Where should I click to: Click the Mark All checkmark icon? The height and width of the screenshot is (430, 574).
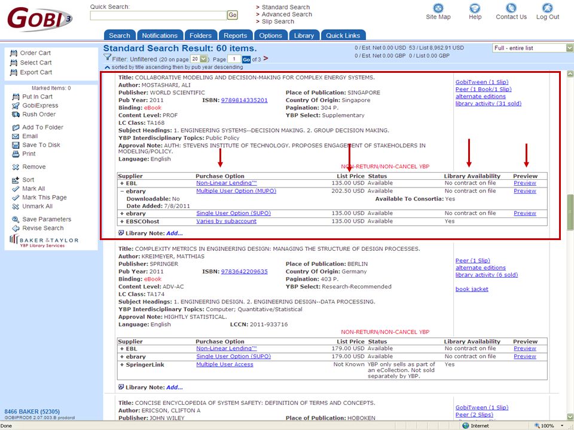tap(16, 189)
